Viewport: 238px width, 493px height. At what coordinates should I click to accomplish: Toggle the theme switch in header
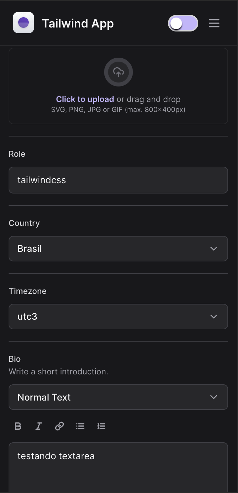(x=183, y=23)
